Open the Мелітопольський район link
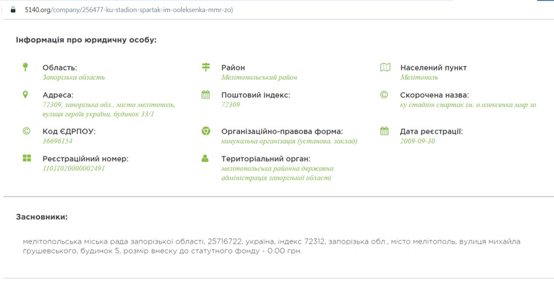 pos(259,78)
